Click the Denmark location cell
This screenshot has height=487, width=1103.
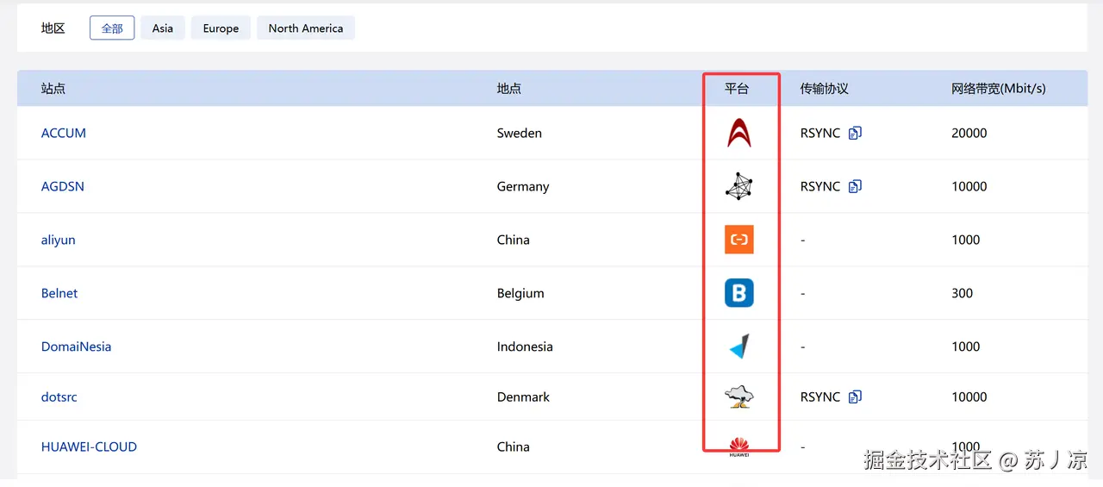tap(523, 396)
